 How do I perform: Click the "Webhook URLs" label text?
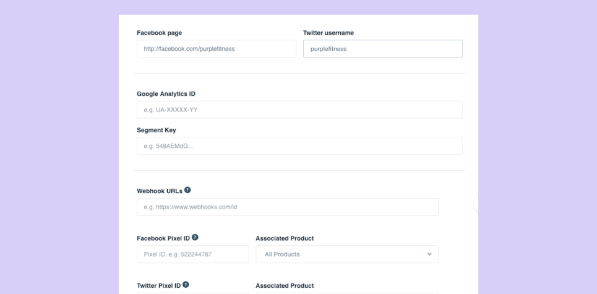tap(159, 191)
